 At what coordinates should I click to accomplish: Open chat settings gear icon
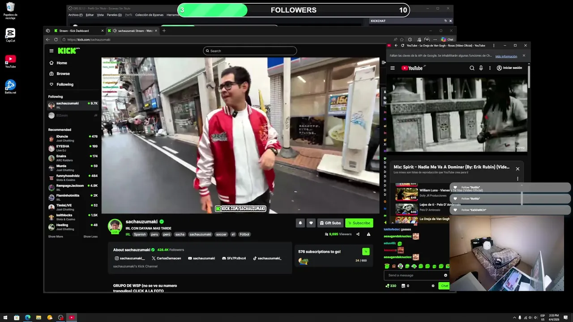tap(433, 286)
